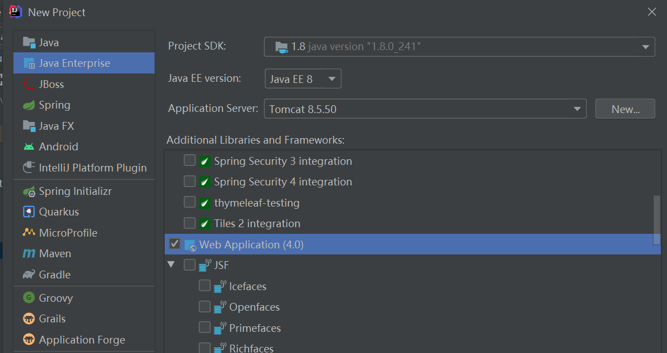Click the MicroProfile icon

tap(29, 233)
